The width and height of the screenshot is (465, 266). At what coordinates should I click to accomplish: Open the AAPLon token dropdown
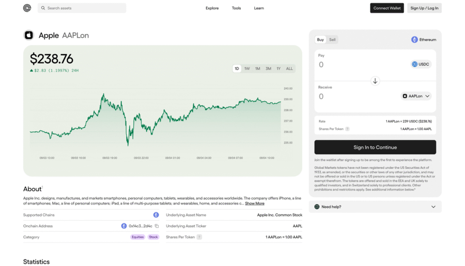click(416, 96)
